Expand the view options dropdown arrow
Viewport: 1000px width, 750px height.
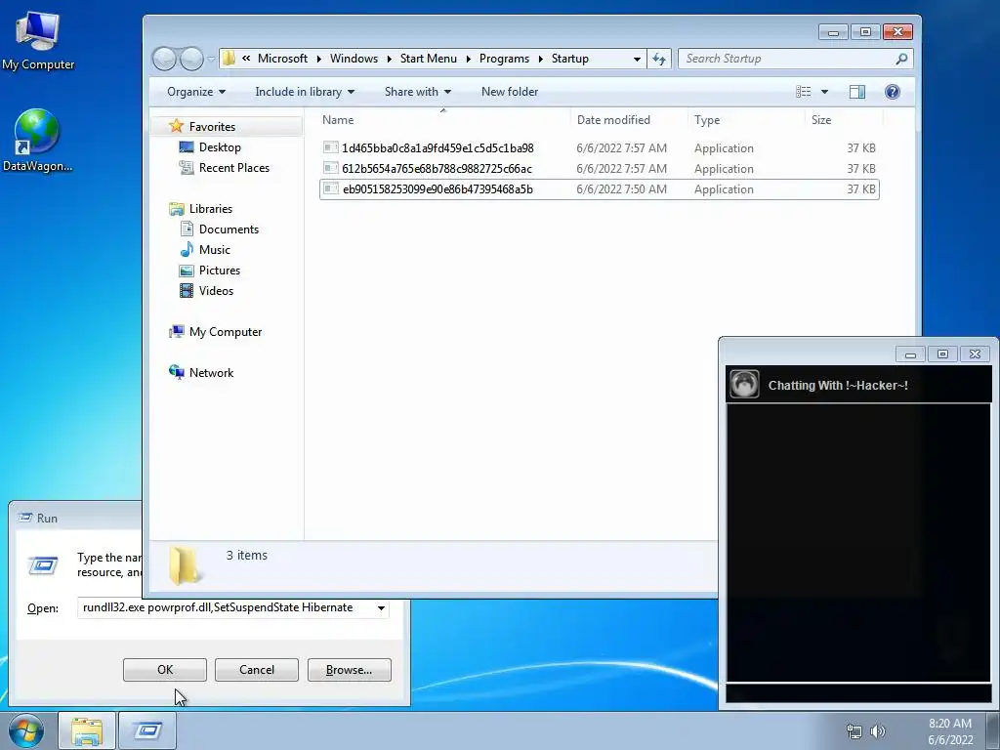[x=824, y=92]
